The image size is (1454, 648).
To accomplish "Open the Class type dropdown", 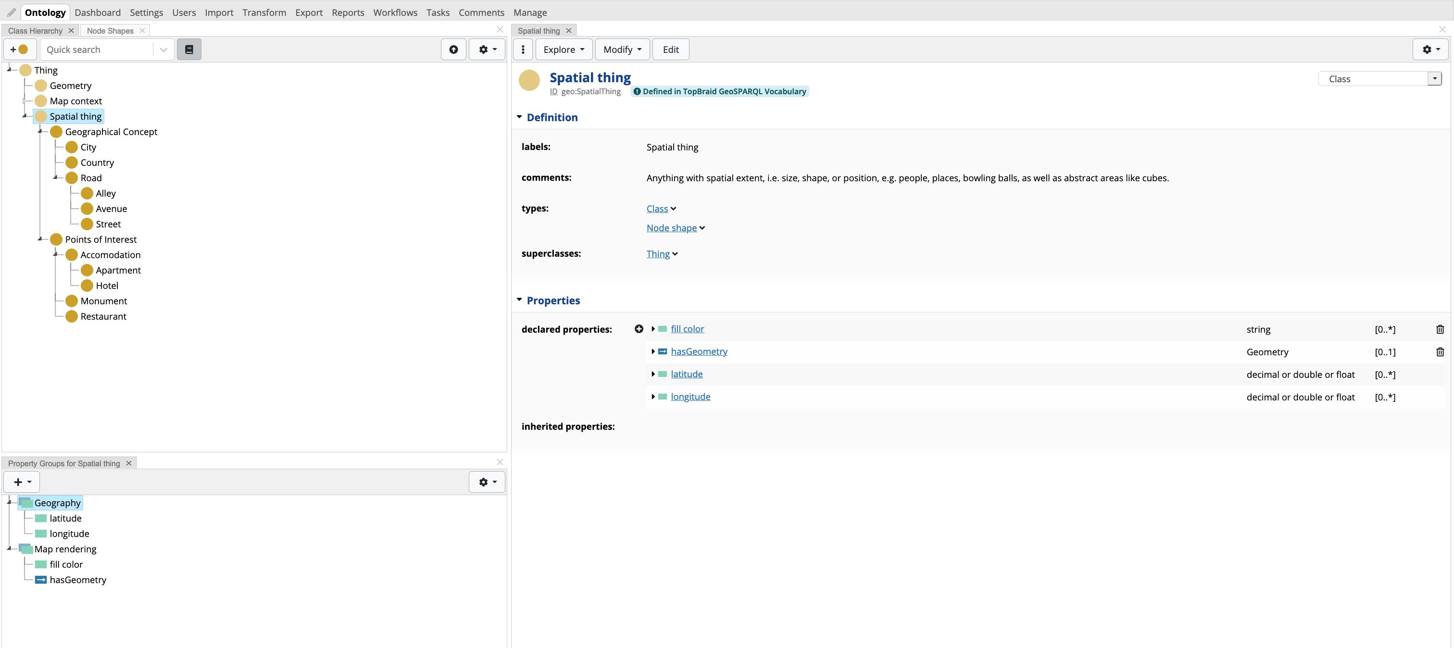I will click(x=1434, y=79).
